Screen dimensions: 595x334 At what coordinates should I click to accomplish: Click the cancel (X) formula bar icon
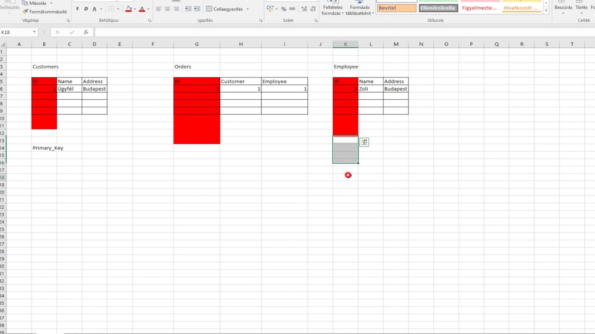pyautogui.click(x=58, y=32)
